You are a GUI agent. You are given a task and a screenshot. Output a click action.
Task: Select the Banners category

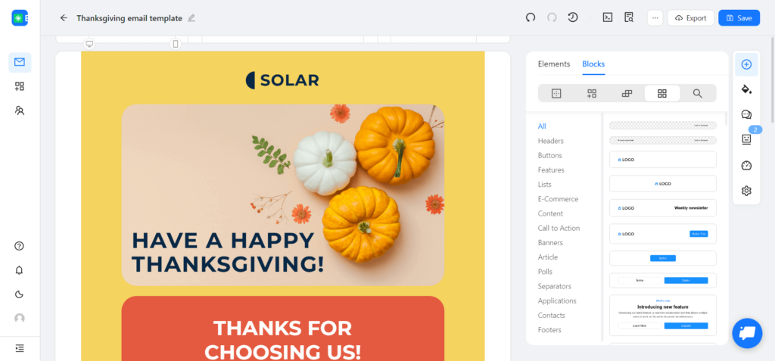(x=550, y=243)
